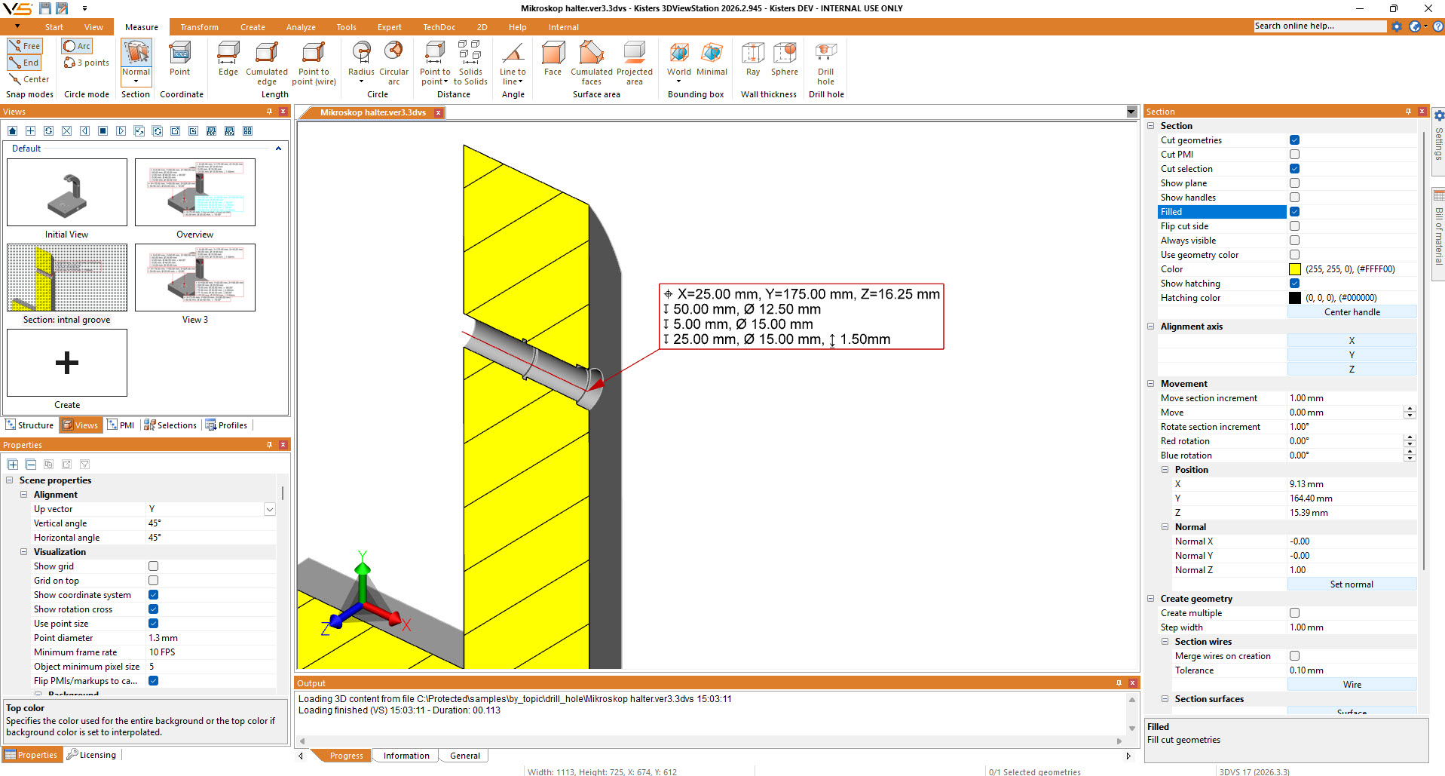Collapse the Create geometry group

click(1150, 599)
